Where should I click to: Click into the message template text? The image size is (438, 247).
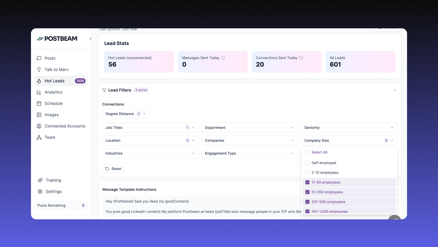202,206
